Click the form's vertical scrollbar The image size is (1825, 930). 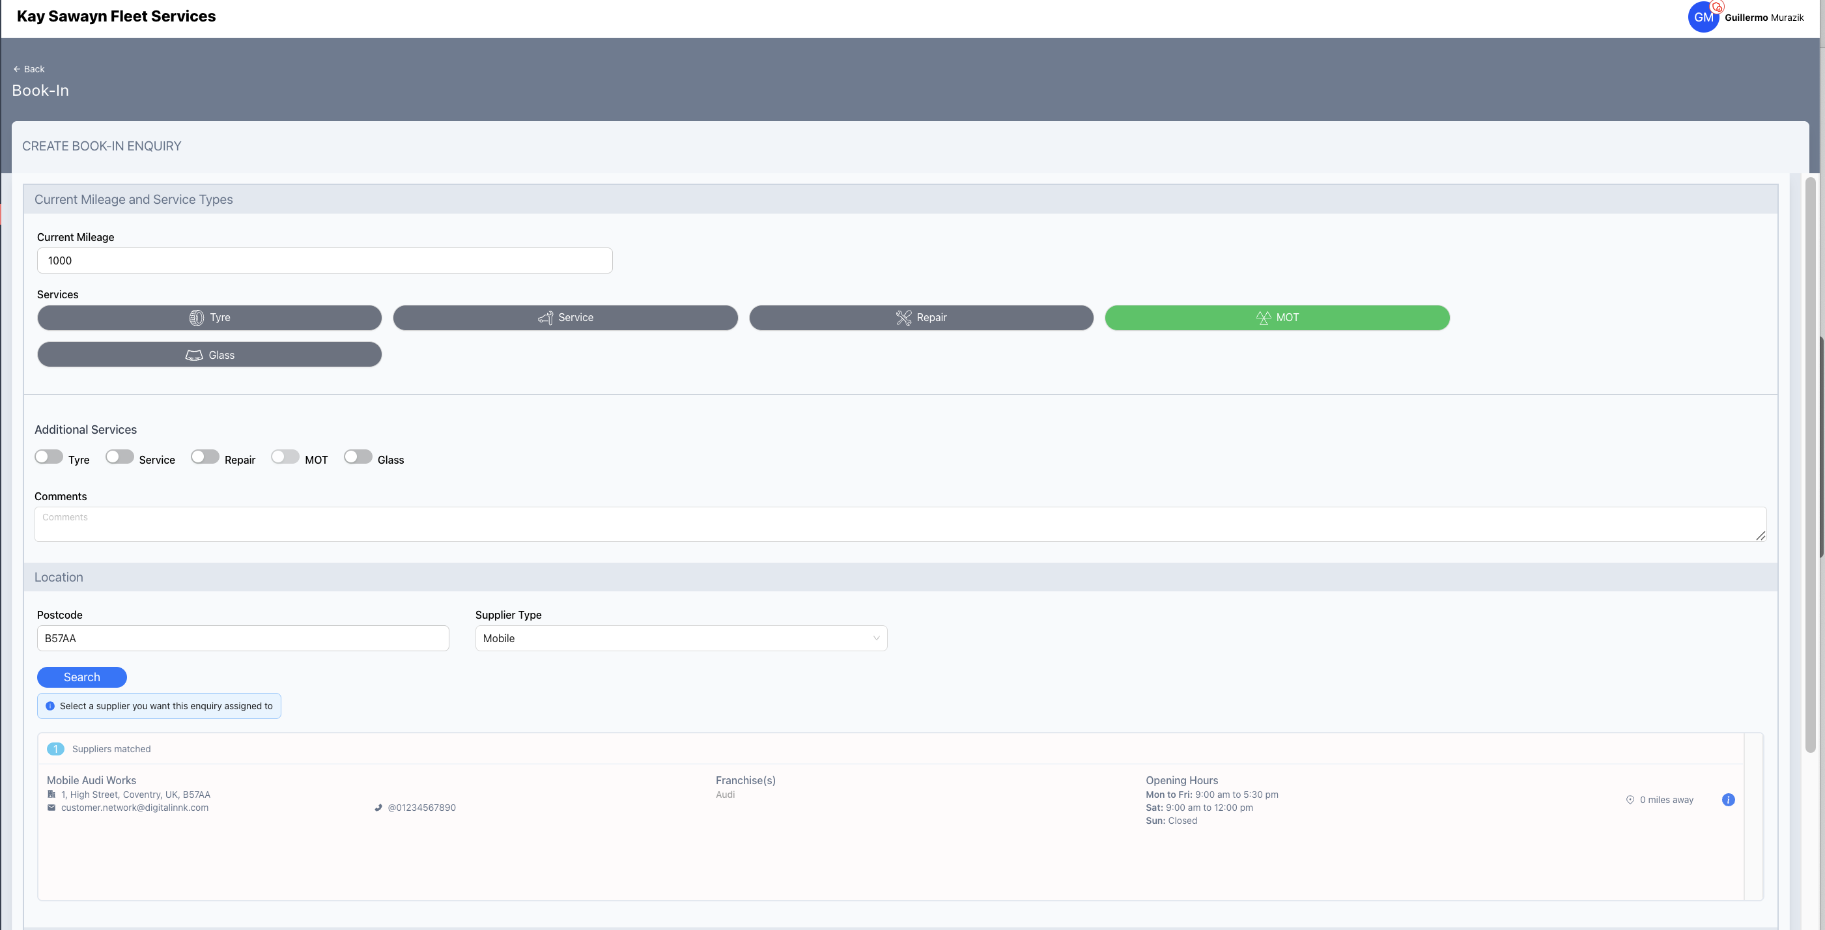click(1810, 464)
